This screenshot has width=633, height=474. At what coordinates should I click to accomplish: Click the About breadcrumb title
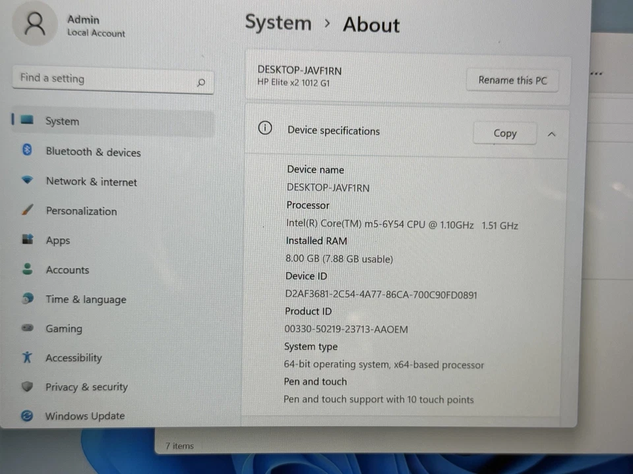371,24
